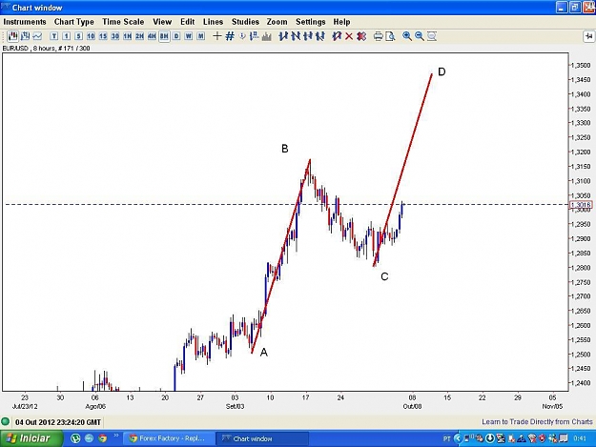The width and height of the screenshot is (596, 447).
Task: Open the Iniciar start menu
Action: tap(31, 438)
